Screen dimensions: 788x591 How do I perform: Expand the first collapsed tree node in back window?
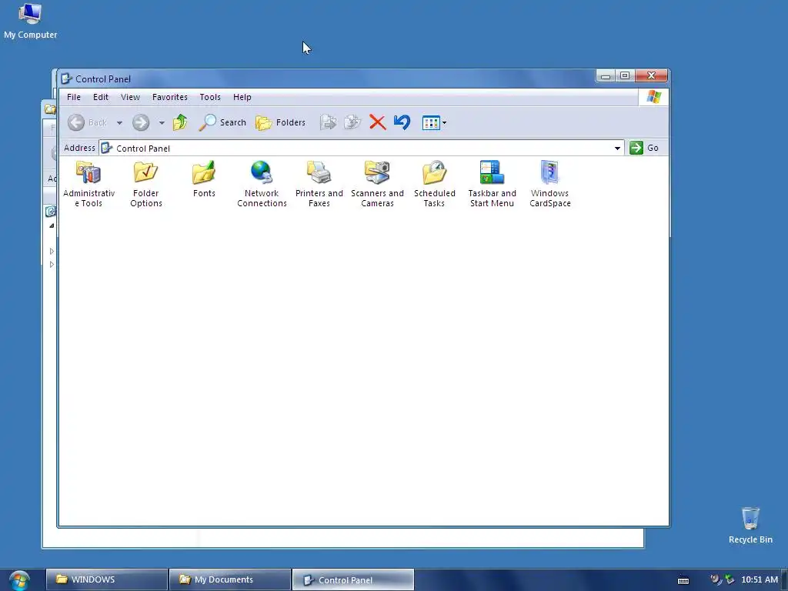[52, 251]
